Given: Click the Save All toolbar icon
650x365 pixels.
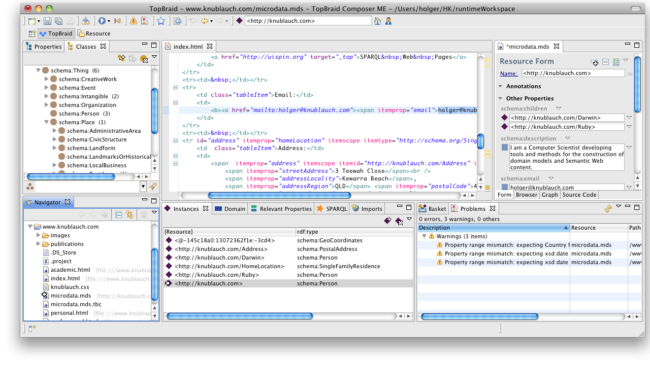Looking at the screenshot, I should [x=58, y=21].
